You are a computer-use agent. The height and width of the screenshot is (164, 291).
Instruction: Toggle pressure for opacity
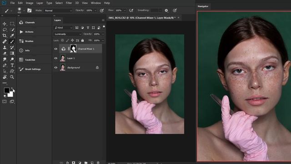click(102, 10)
